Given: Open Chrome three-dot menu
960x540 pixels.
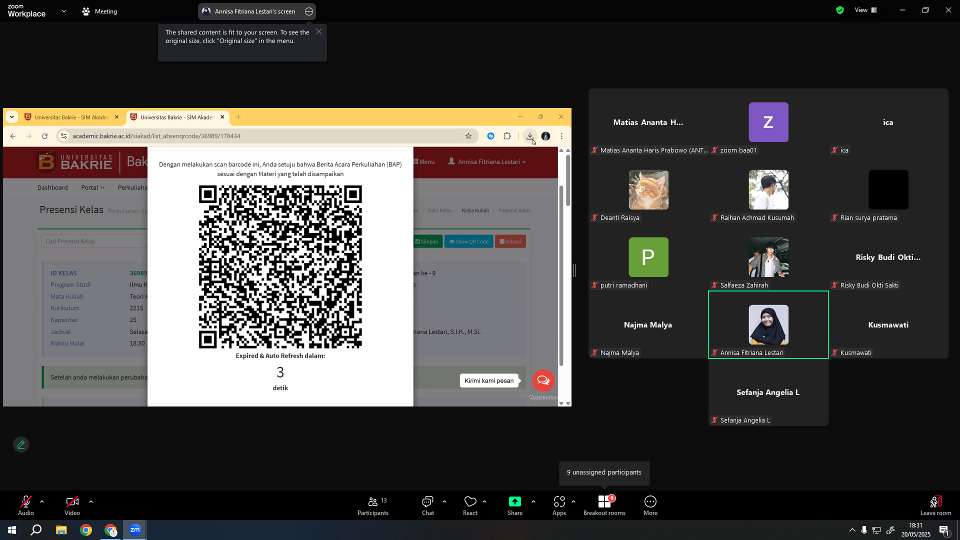Looking at the screenshot, I should pyautogui.click(x=562, y=136).
